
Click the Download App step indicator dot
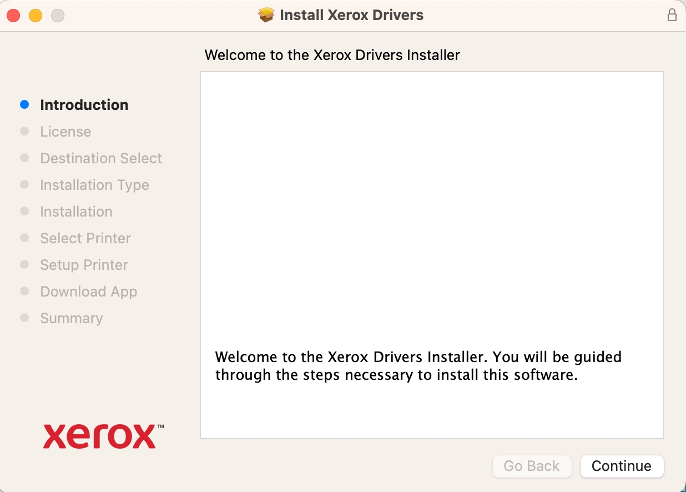click(x=24, y=291)
